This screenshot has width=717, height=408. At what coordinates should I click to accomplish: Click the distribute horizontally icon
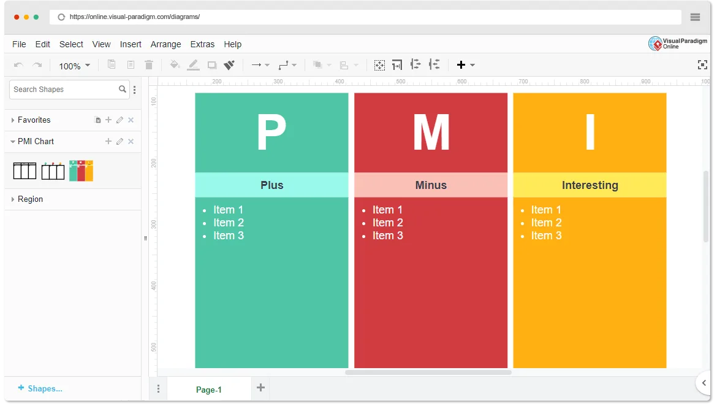(x=415, y=64)
